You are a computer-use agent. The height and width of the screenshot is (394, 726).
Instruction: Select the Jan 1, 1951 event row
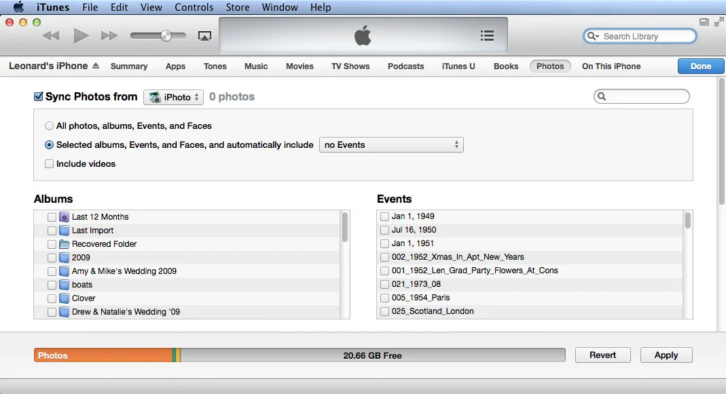click(x=530, y=243)
